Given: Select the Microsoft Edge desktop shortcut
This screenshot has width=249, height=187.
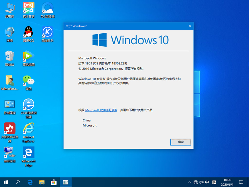Looking at the screenshot, I should click(29, 157).
